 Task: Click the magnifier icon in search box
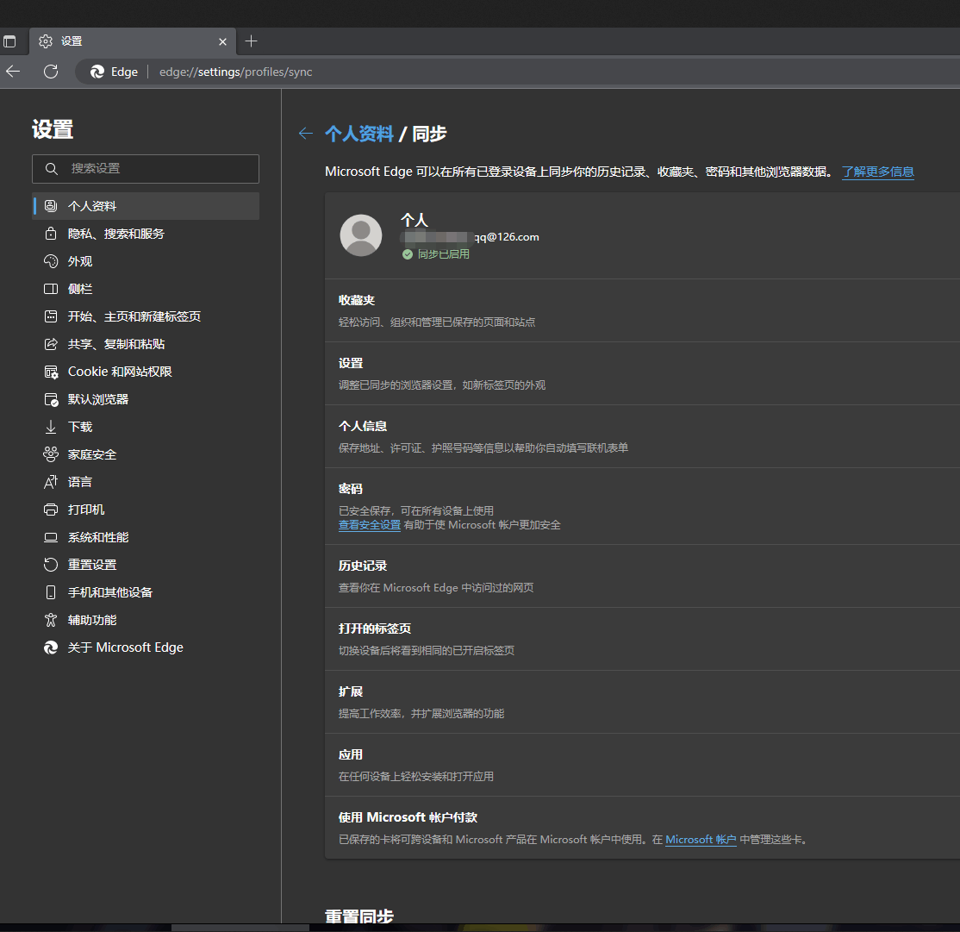[x=52, y=168]
